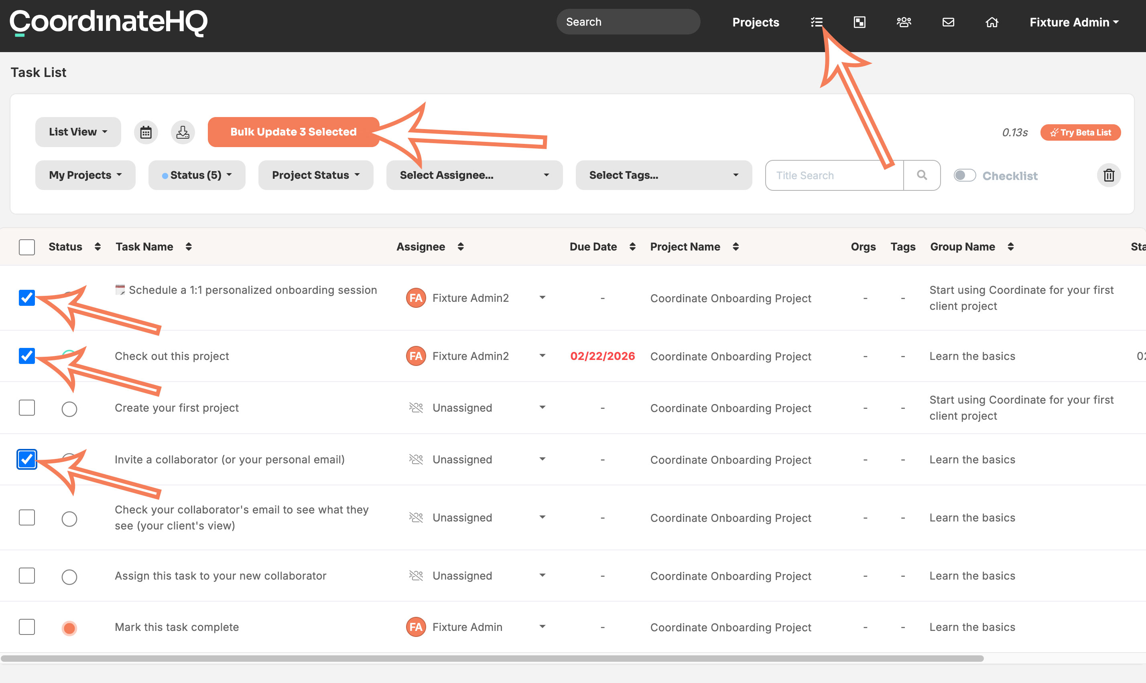Viewport: 1146px width, 683px height.
Task: Sort by Group Name column arrows
Action: [x=1011, y=247]
